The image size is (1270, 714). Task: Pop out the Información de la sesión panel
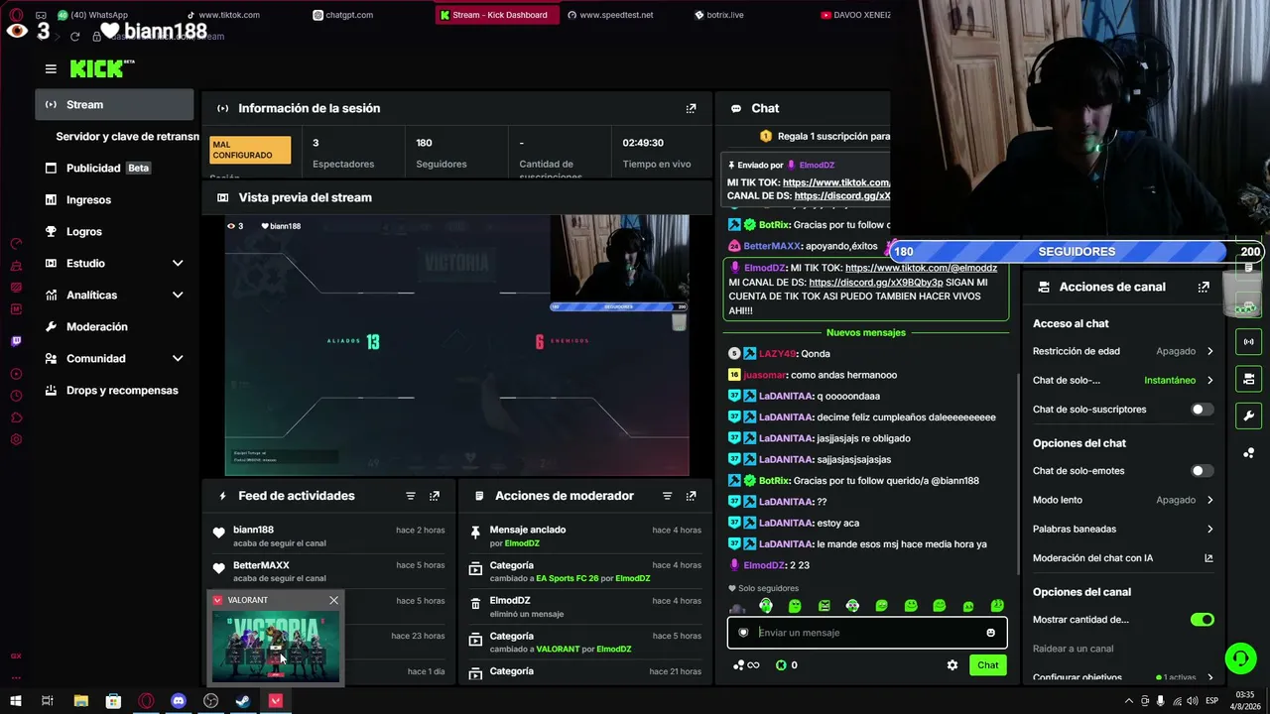691,108
